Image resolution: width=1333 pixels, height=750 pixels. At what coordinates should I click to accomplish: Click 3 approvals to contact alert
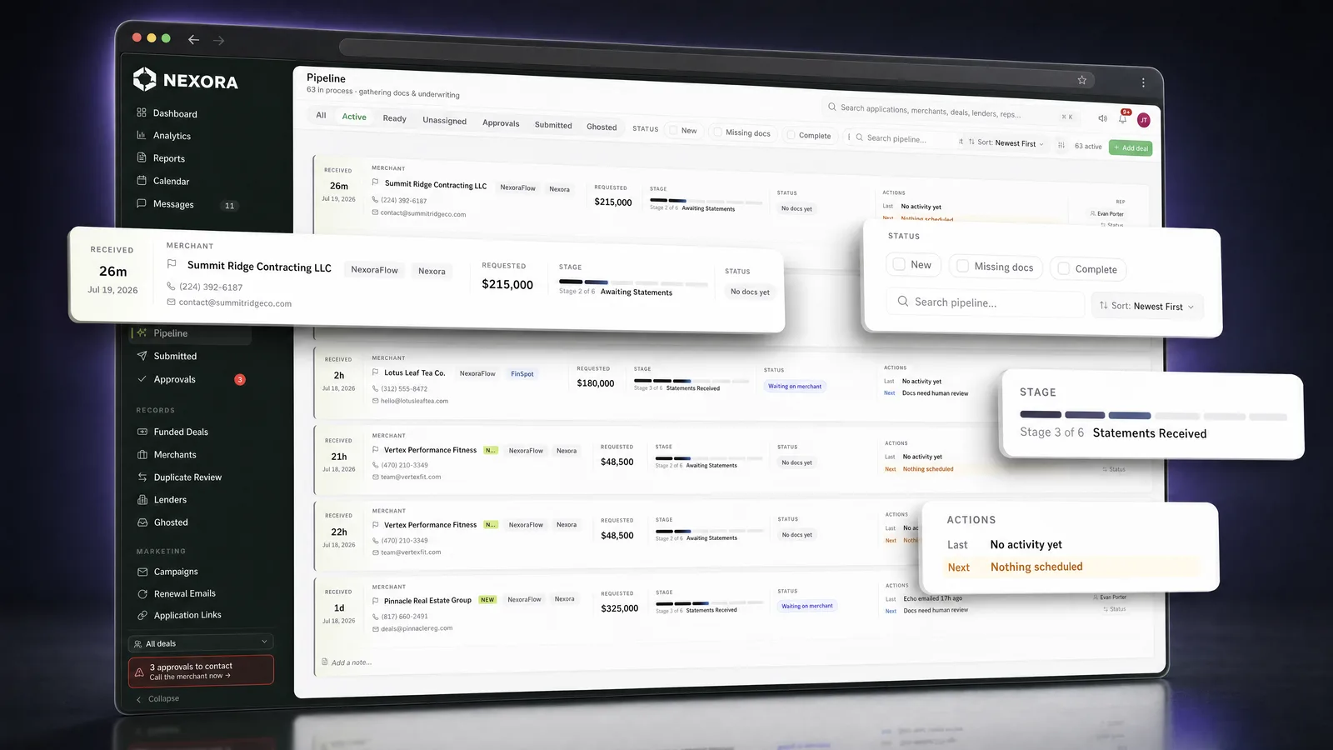pyautogui.click(x=201, y=671)
